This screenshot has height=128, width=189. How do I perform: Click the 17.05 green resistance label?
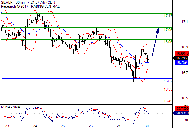(168, 30)
